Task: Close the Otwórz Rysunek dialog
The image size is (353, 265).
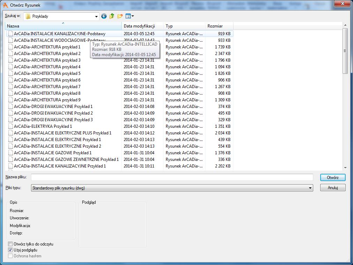Action: pyautogui.click(x=343, y=3)
